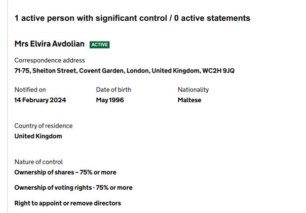
Task: Click the green ACTIVE status badge
Action: tap(100, 45)
